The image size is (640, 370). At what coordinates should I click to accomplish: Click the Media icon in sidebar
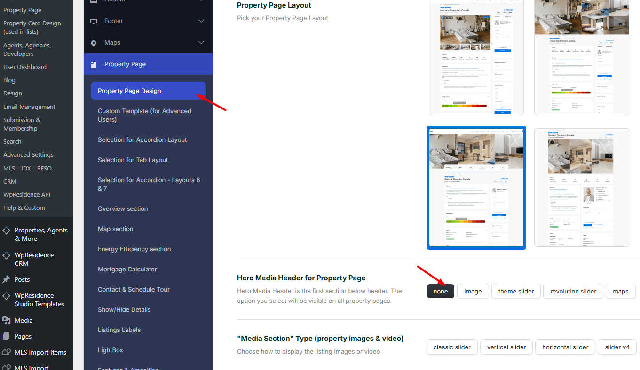pyautogui.click(x=6, y=320)
